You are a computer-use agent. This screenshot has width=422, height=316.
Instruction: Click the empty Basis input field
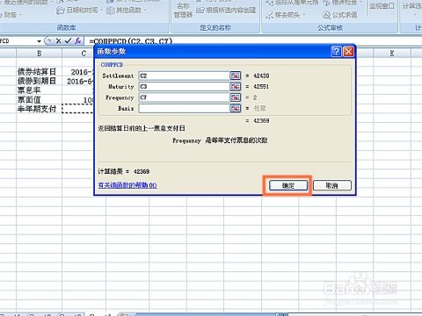[184, 108]
